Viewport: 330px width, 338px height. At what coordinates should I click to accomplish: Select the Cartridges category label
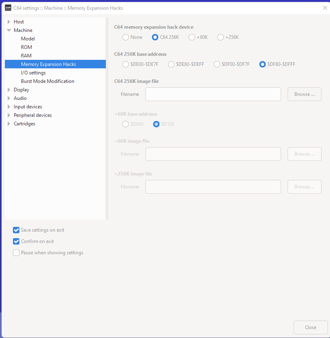[x=24, y=124]
